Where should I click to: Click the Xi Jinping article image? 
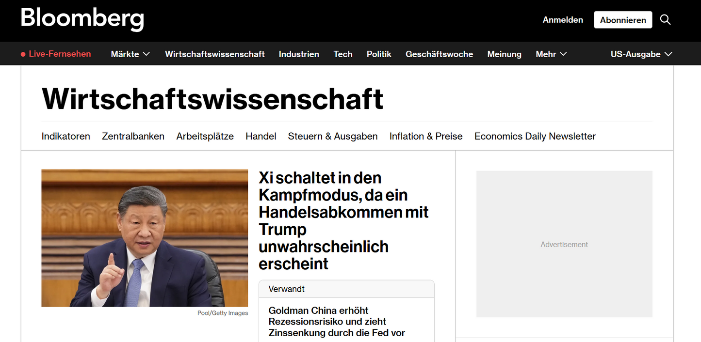[145, 237]
